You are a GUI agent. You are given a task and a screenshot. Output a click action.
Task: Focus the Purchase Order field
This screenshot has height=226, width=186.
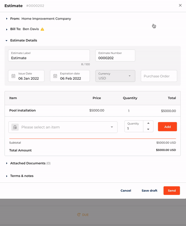pos(159,76)
